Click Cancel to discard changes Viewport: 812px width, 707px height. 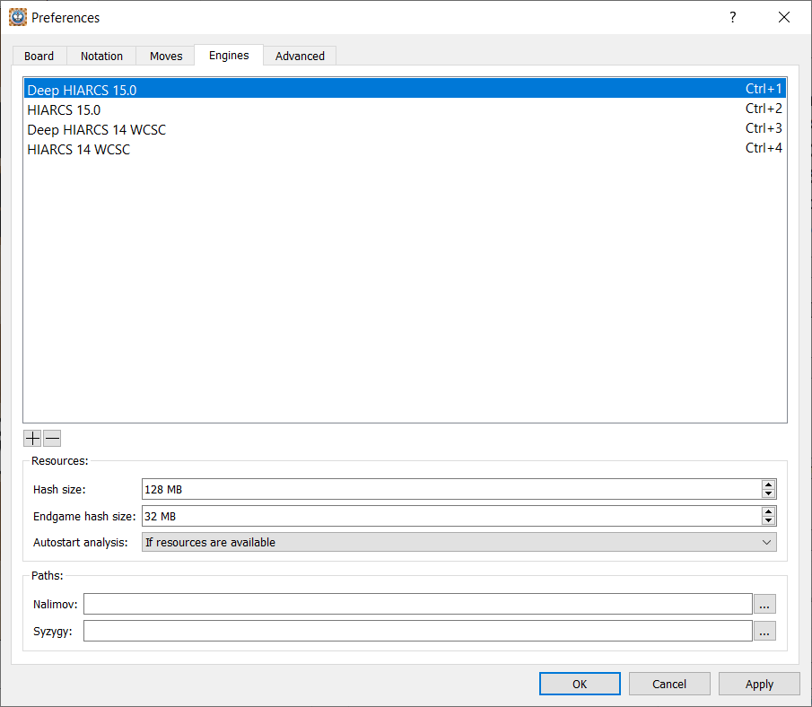[x=669, y=684]
